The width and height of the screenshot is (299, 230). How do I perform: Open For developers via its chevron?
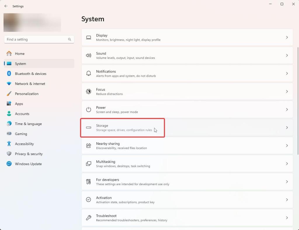point(287,182)
